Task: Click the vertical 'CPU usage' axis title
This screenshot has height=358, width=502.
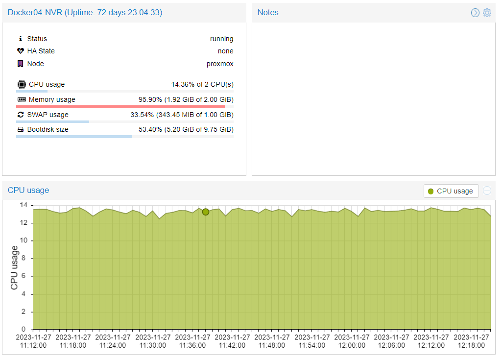Action: [x=14, y=268]
